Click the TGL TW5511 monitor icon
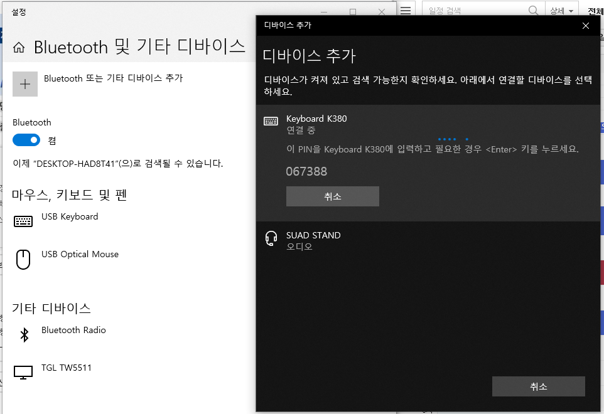The image size is (604, 414). click(x=23, y=373)
